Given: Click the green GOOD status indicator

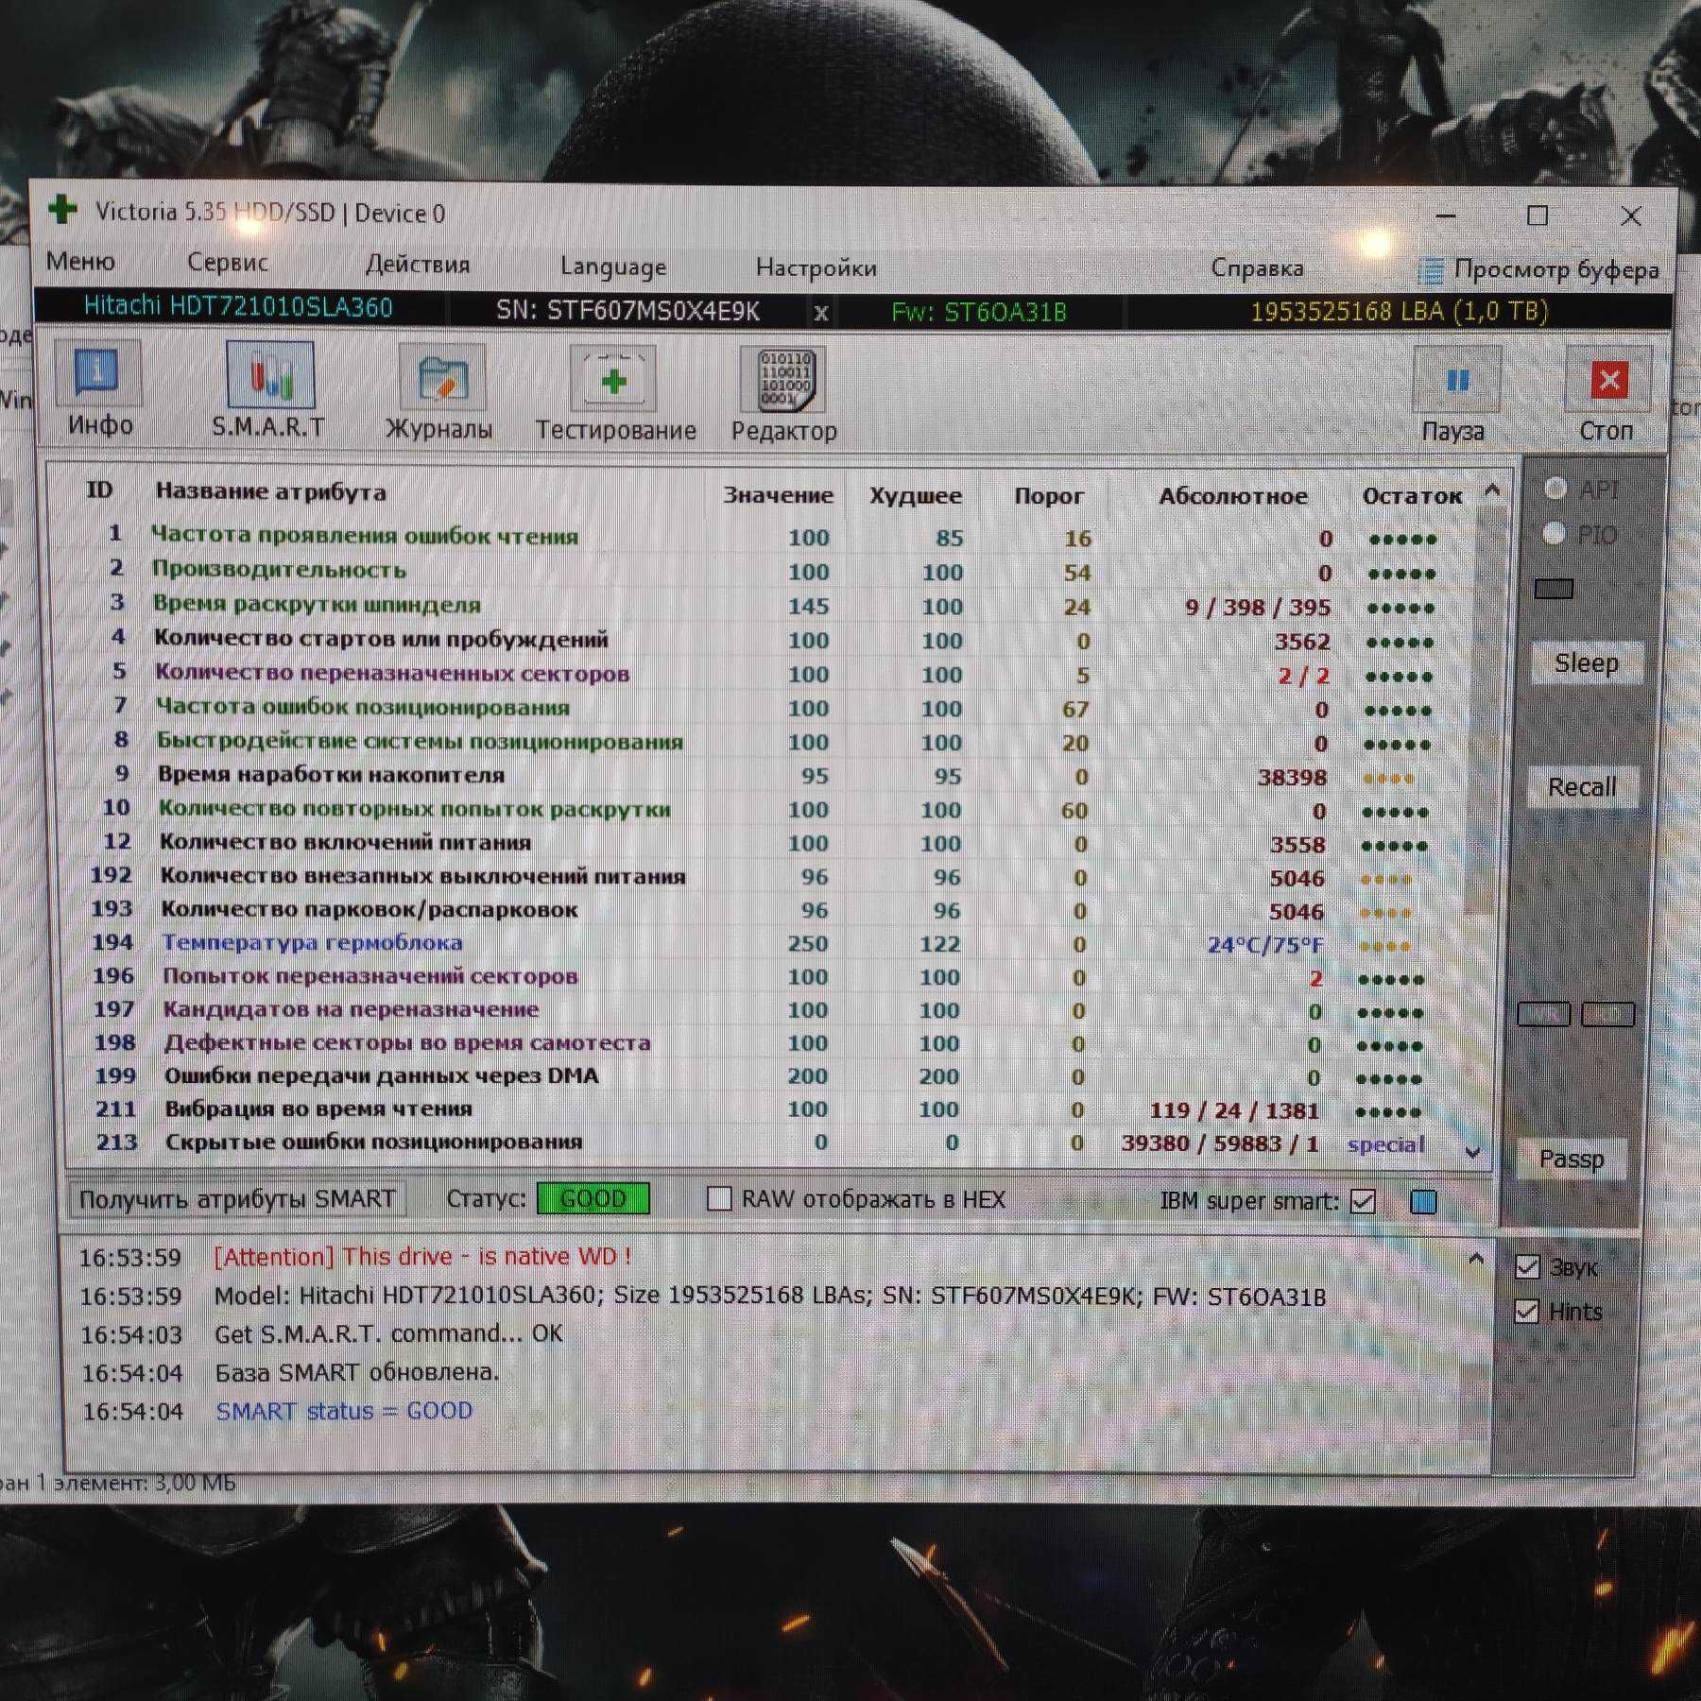Looking at the screenshot, I should point(593,1198).
